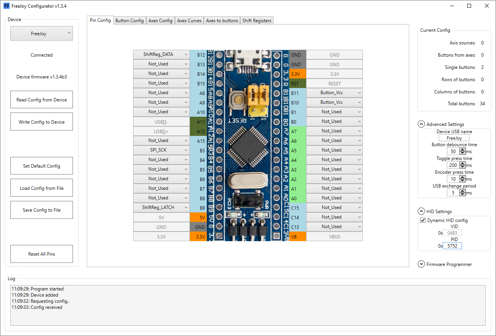Click Read Config from Device button
This screenshot has height=336, width=496.
click(41, 99)
